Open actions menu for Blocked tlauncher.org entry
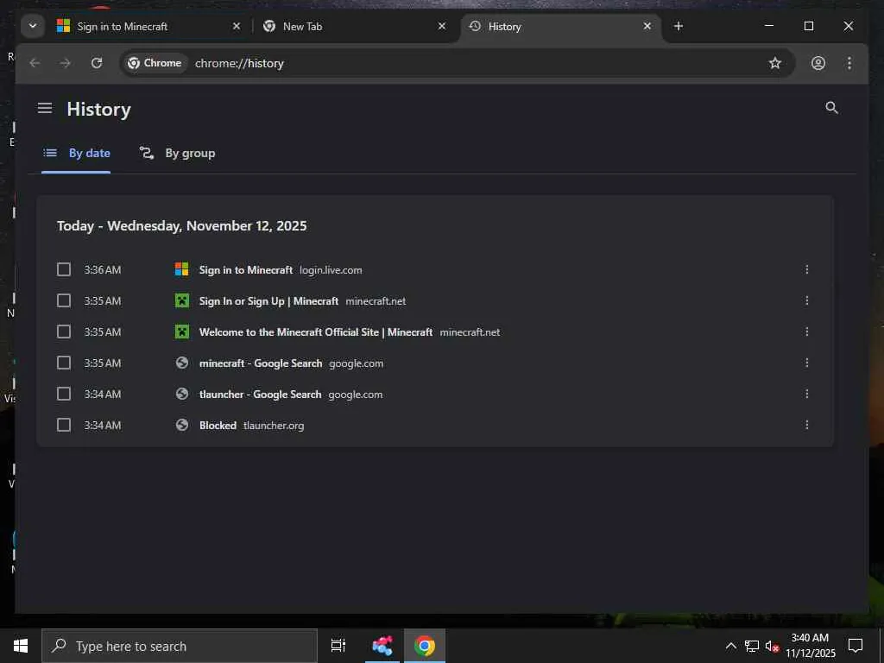Viewport: 884px width, 663px height. [807, 425]
